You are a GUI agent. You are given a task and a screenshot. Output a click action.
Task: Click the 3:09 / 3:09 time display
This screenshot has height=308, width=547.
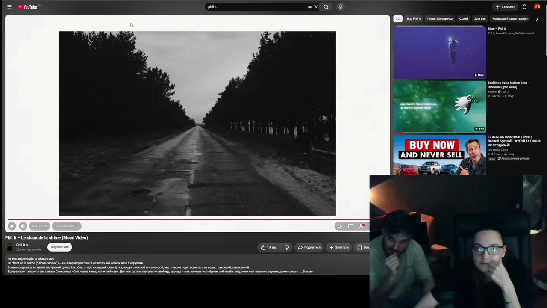pyautogui.click(x=39, y=226)
